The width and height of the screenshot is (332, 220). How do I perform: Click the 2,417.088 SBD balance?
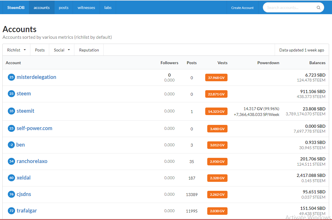coord(311,175)
